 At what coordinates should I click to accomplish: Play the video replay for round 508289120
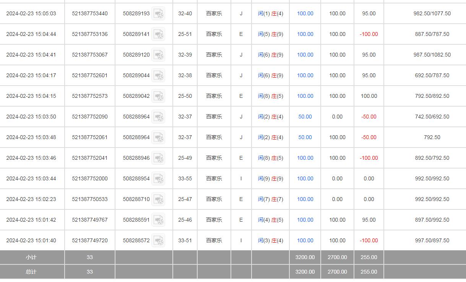pyautogui.click(x=158, y=55)
